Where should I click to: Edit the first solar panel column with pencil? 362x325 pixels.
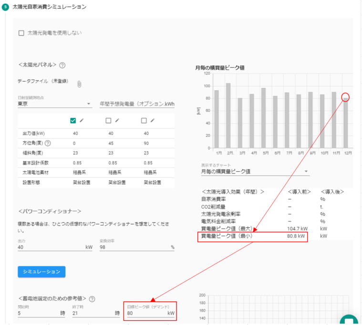(82, 120)
